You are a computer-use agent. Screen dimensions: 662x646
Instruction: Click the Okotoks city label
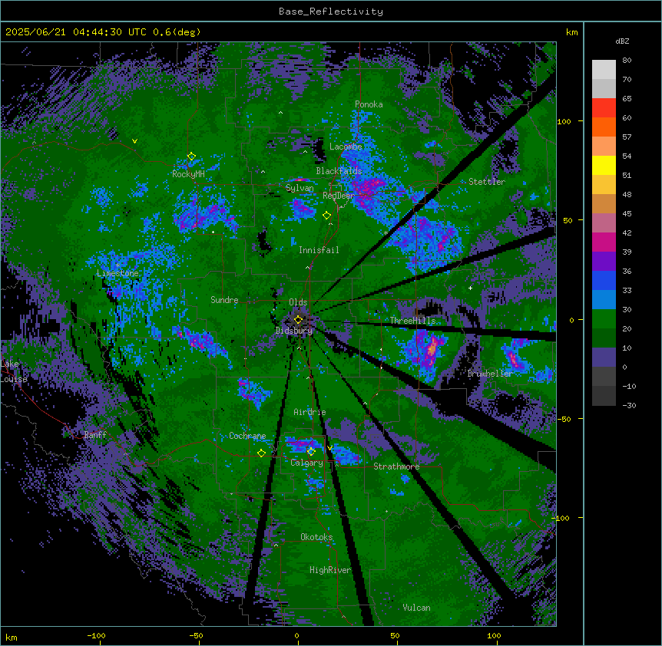(x=316, y=537)
